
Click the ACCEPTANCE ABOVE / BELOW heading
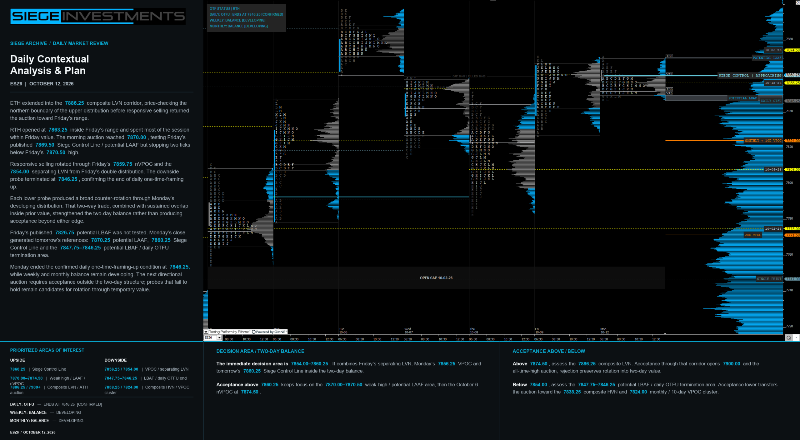click(x=549, y=351)
